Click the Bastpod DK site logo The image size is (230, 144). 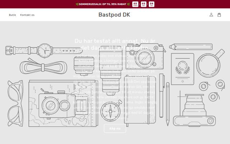pos(114,15)
